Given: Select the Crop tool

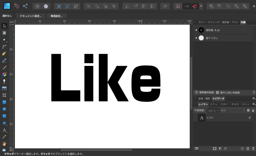Looking at the screenshot, I should (x=4, y=95).
